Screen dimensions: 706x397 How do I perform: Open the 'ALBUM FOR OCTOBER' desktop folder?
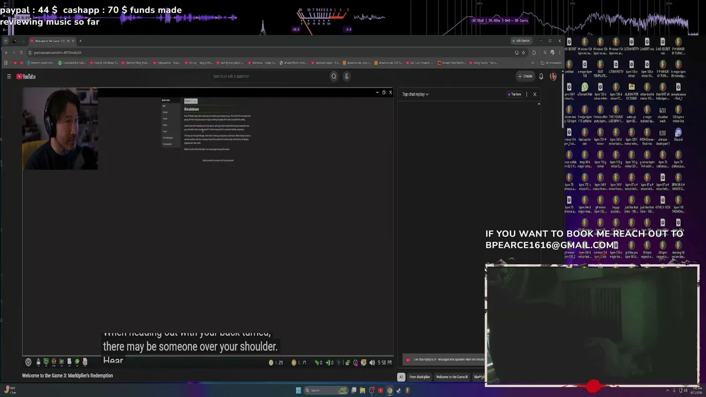632,90
